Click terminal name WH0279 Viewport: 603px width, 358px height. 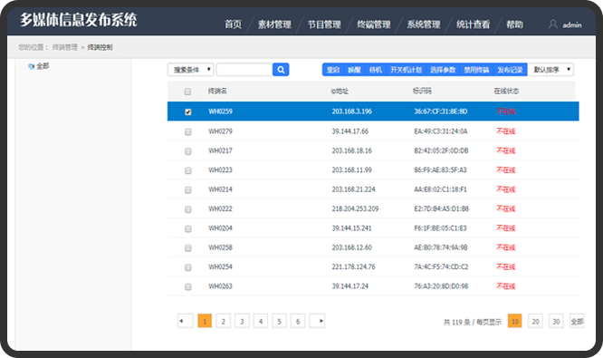[220, 131]
